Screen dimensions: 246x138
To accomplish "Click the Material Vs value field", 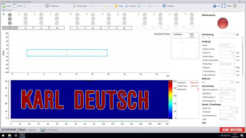I will (x=227, y=82).
